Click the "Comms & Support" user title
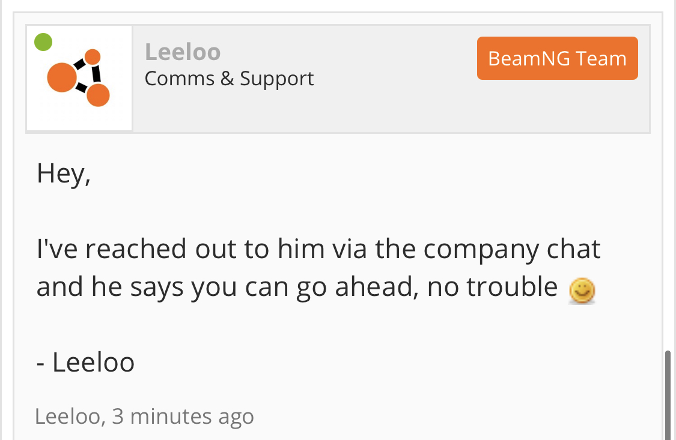 [229, 79]
